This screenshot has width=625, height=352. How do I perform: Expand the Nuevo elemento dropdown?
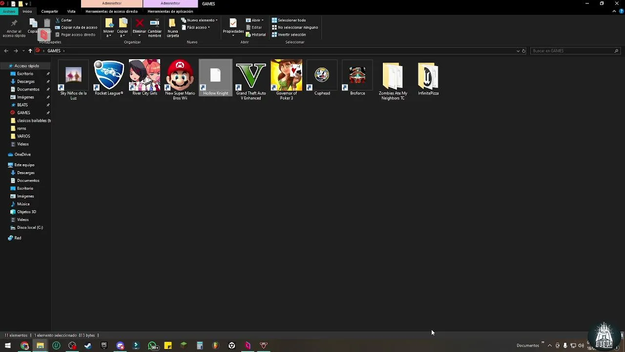click(199, 20)
